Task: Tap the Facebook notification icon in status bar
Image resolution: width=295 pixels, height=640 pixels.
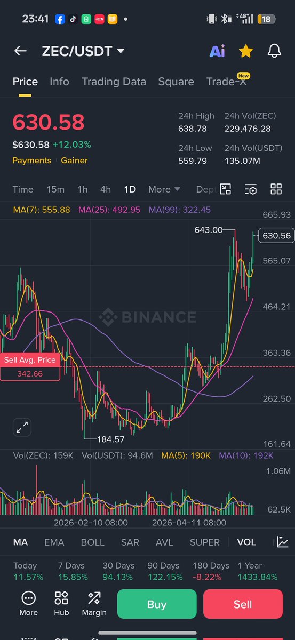Action: pyautogui.click(x=60, y=19)
